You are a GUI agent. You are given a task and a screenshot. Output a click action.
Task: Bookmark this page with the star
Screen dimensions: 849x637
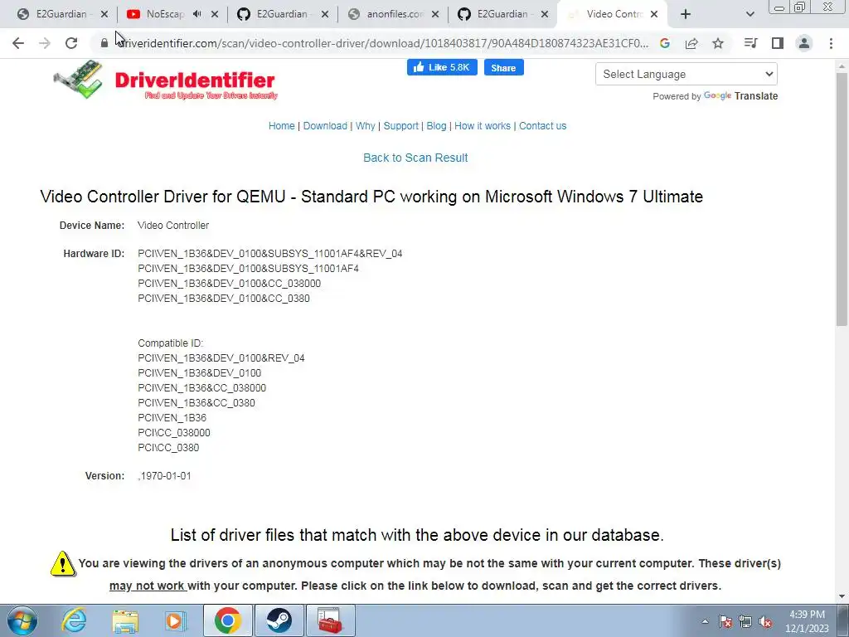pyautogui.click(x=718, y=43)
